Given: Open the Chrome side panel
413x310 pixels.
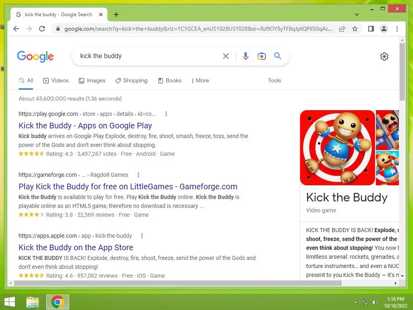Looking at the screenshot, I should pos(371,29).
